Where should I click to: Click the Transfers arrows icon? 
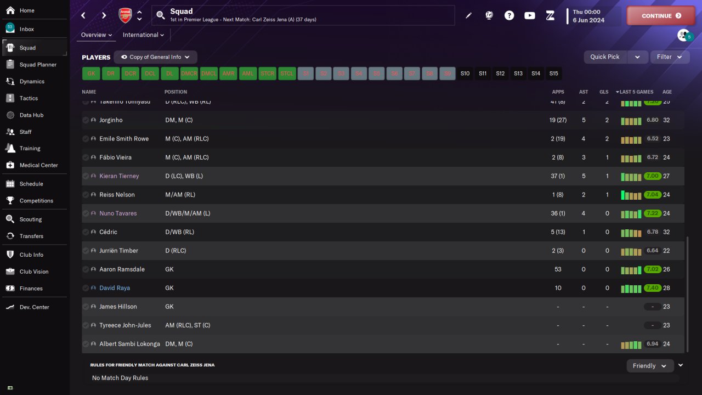[10, 236]
